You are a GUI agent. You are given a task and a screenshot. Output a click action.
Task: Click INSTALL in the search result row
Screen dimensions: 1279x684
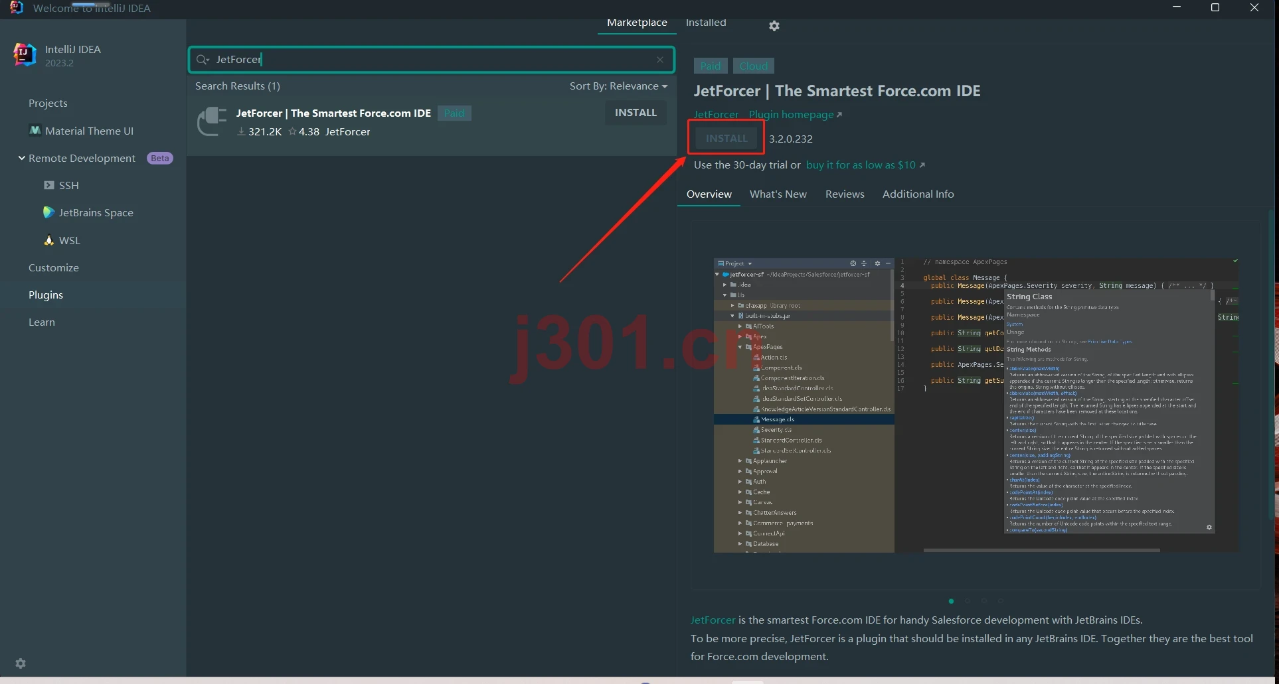point(636,113)
